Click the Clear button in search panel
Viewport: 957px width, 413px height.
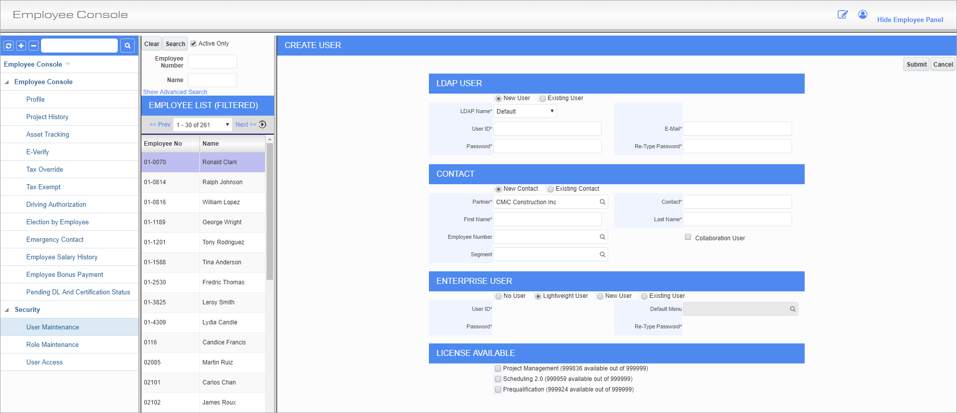(x=152, y=44)
